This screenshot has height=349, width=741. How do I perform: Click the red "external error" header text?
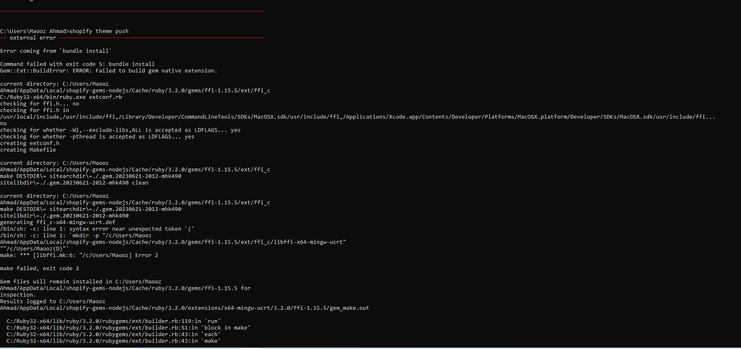pyautogui.click(x=34, y=38)
